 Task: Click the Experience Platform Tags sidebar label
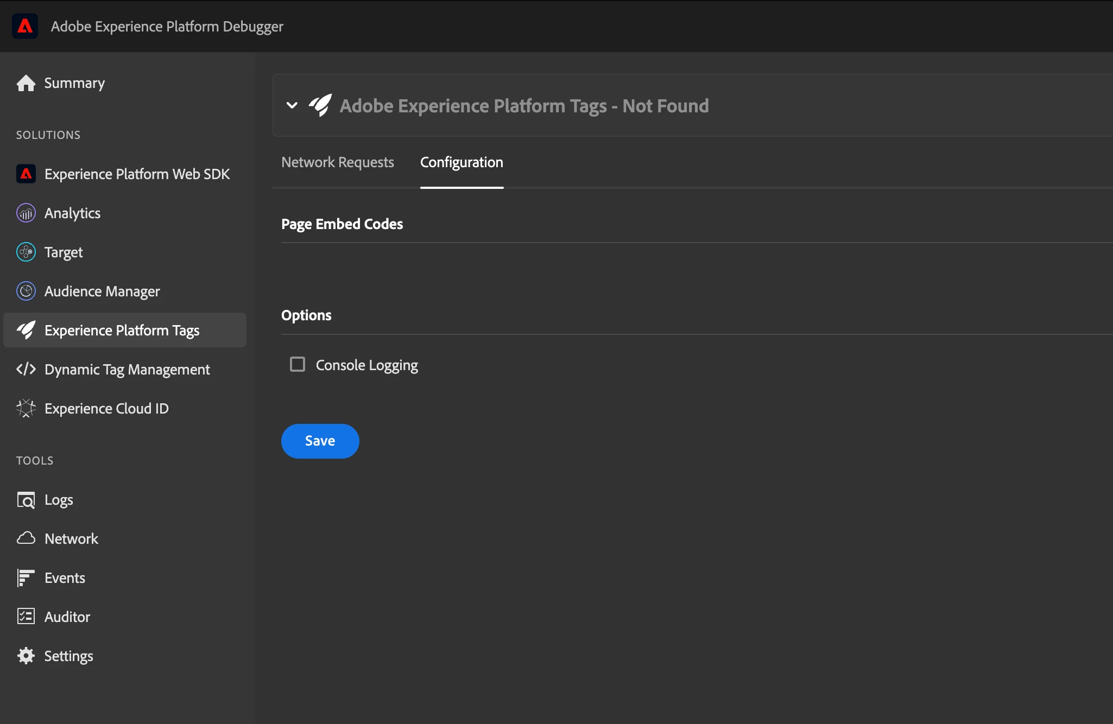122,331
